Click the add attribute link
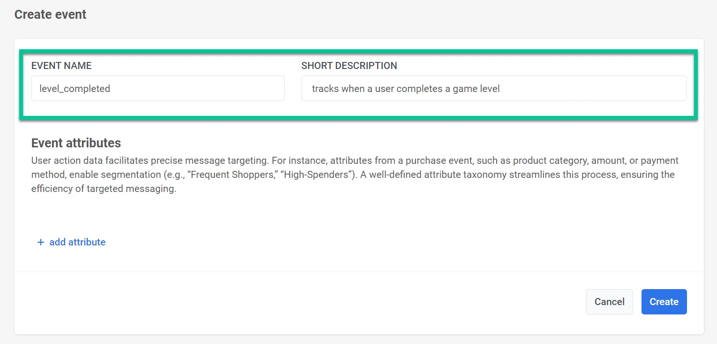The image size is (717, 344). coord(77,242)
